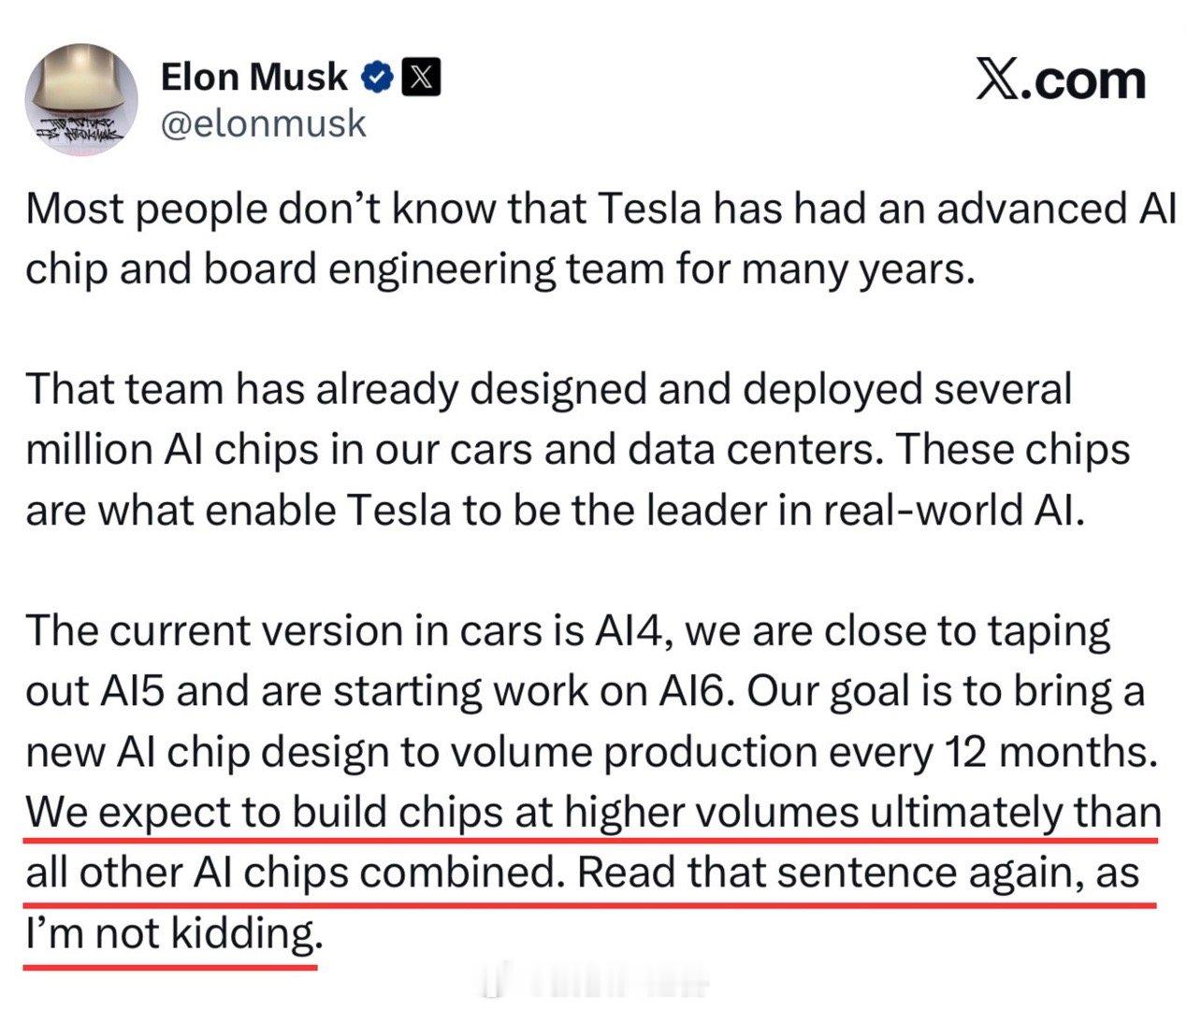The width and height of the screenshot is (1187, 1010).
Task: Click the @elonmusk handle
Action: [x=264, y=124]
